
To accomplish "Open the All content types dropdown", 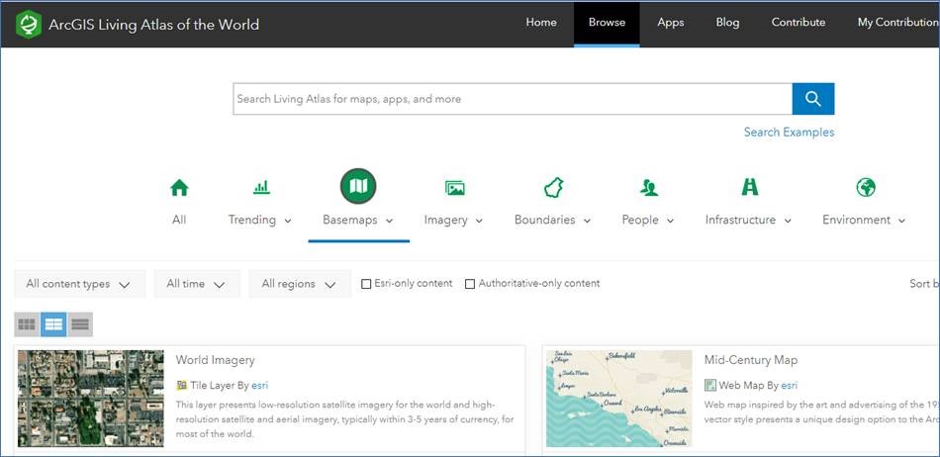I will click(x=80, y=284).
